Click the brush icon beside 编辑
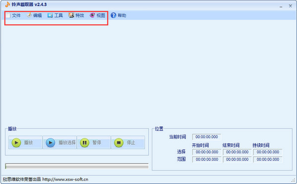Screen dimensions: 297x184 pyautogui.click(x=29, y=15)
